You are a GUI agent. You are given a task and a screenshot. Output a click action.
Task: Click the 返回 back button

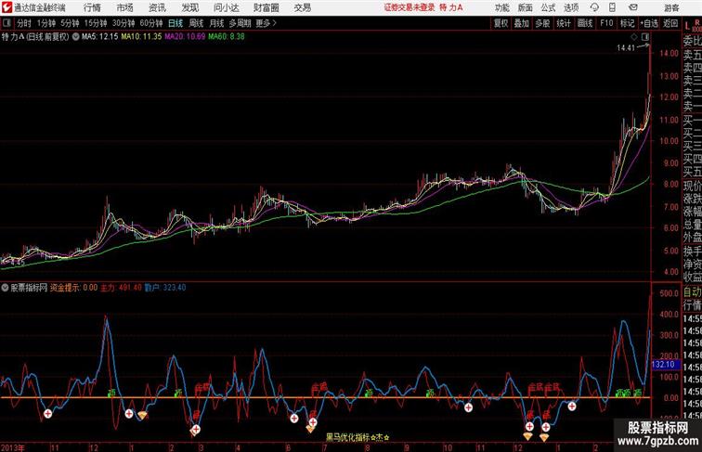click(670, 23)
